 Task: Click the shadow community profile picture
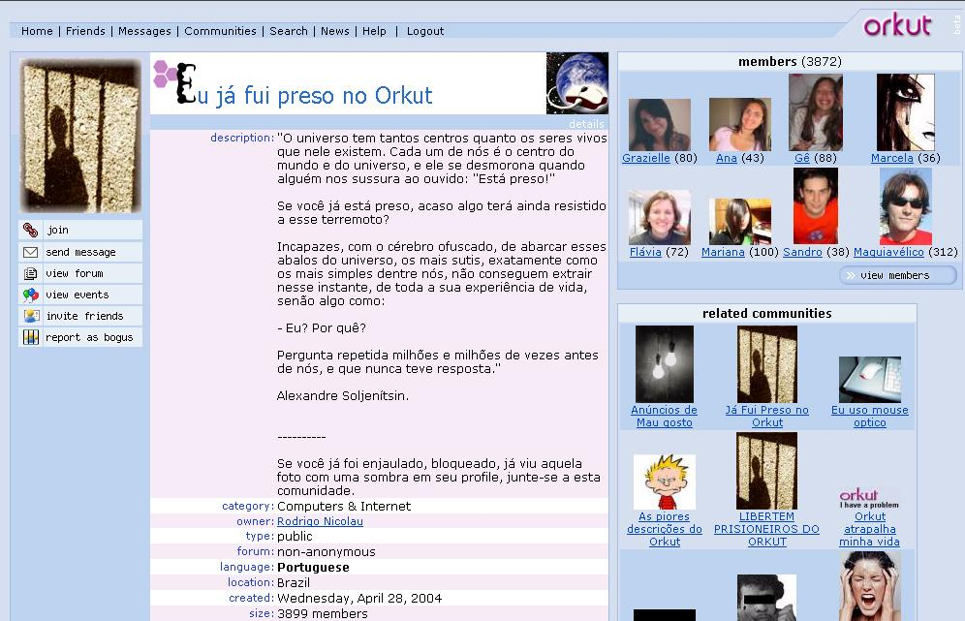pyautogui.click(x=81, y=136)
